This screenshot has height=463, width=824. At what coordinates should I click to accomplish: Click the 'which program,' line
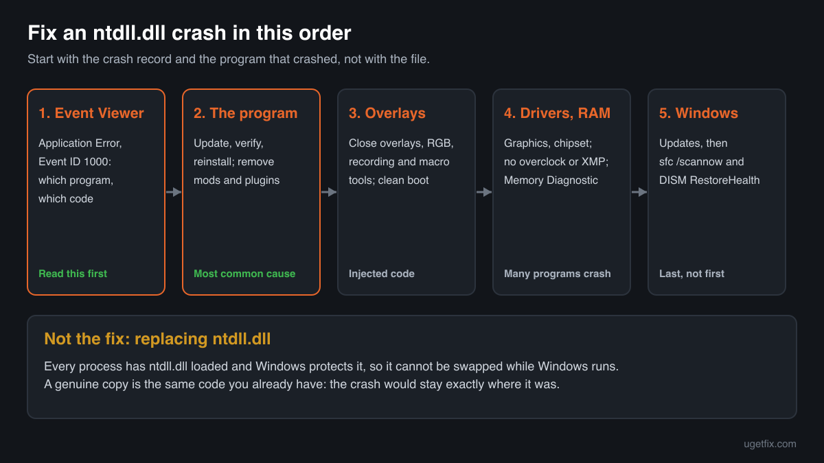76,180
